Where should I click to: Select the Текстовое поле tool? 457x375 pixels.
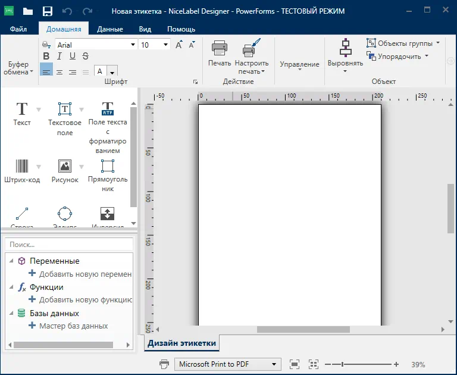point(65,119)
